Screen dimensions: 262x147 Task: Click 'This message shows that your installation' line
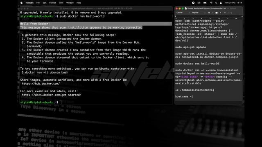[81, 27]
